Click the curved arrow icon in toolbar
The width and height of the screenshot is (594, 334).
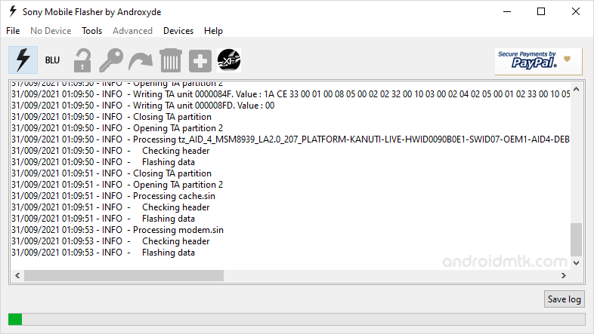coord(141,61)
